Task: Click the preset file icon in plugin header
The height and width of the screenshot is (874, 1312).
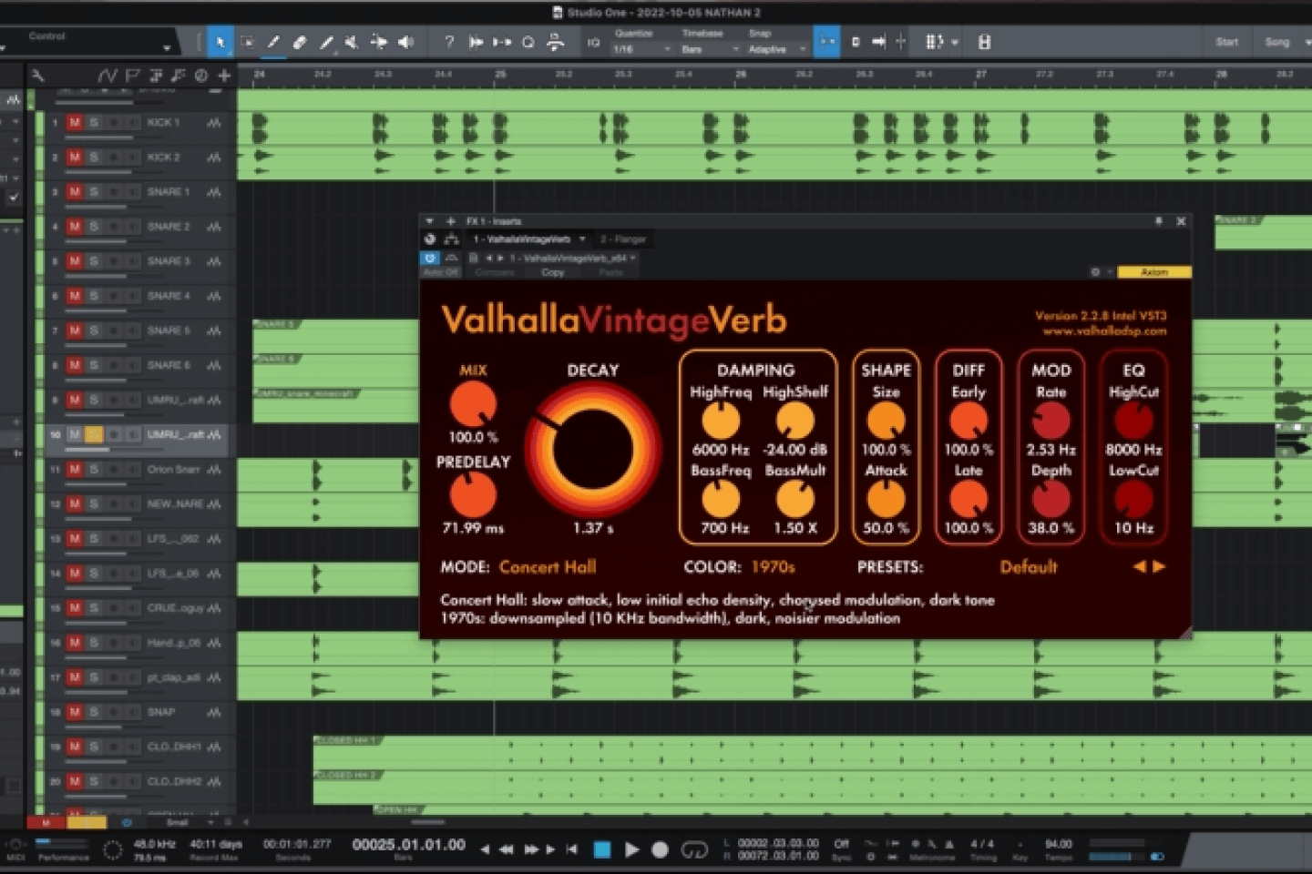Action: point(473,259)
